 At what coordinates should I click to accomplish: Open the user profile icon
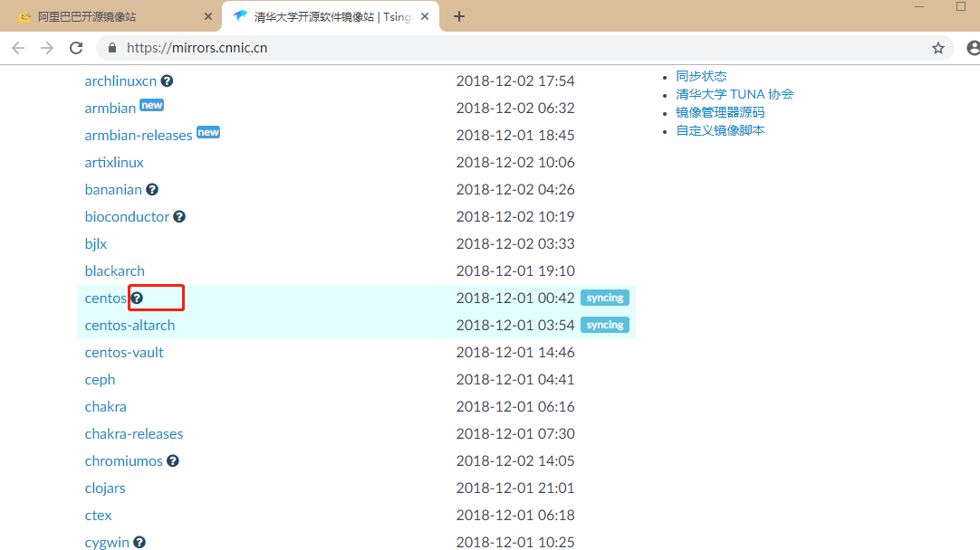click(x=973, y=48)
